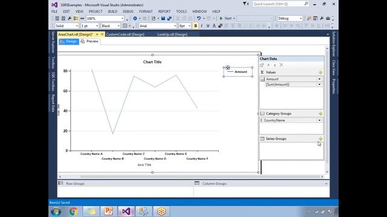This screenshot has height=217, width=387.
Task: Switch to CustomCode.rdl [Design] tab
Action: (x=125, y=34)
